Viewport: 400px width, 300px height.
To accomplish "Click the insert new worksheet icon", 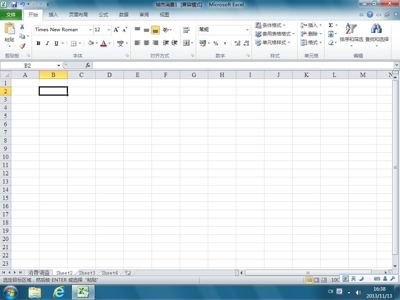I will pos(128,273).
